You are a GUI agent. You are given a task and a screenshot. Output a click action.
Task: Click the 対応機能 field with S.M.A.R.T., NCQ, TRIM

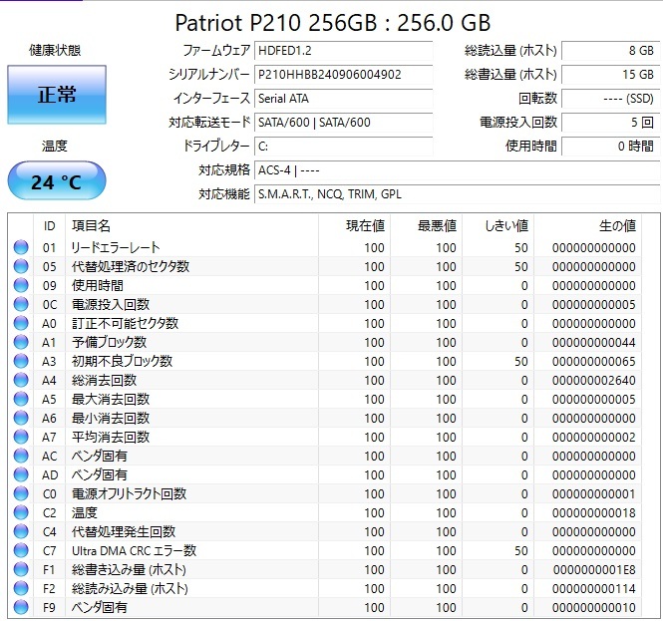[457, 194]
